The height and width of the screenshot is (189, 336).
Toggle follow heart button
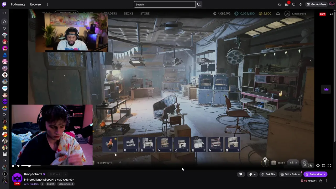pos(241,174)
